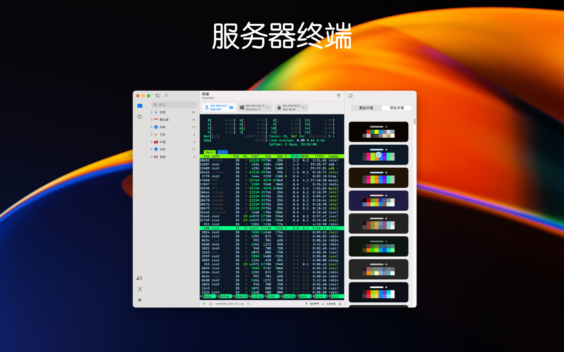Click the F9 Kill htop button
Viewport: 564px width, 352px height.
coord(335,297)
